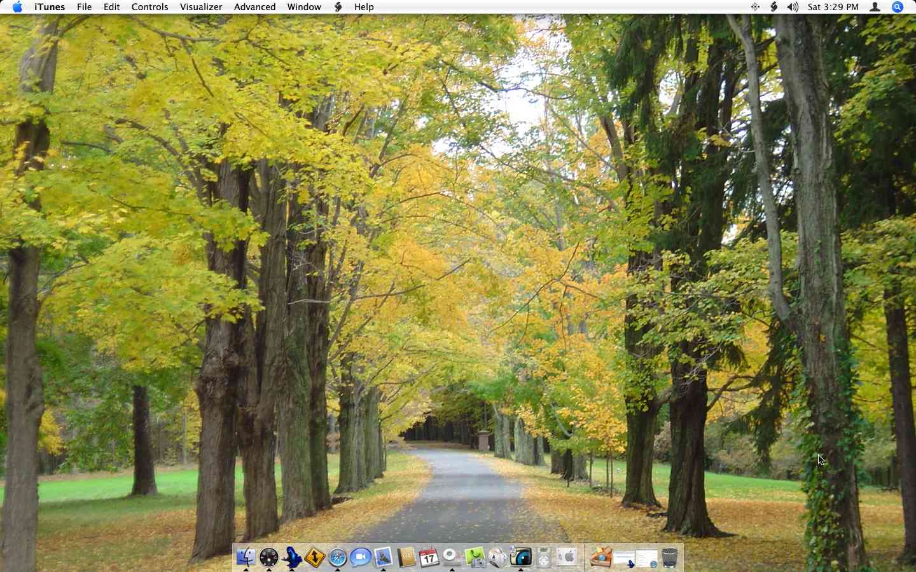Click the Spotlight search icon

click(897, 7)
